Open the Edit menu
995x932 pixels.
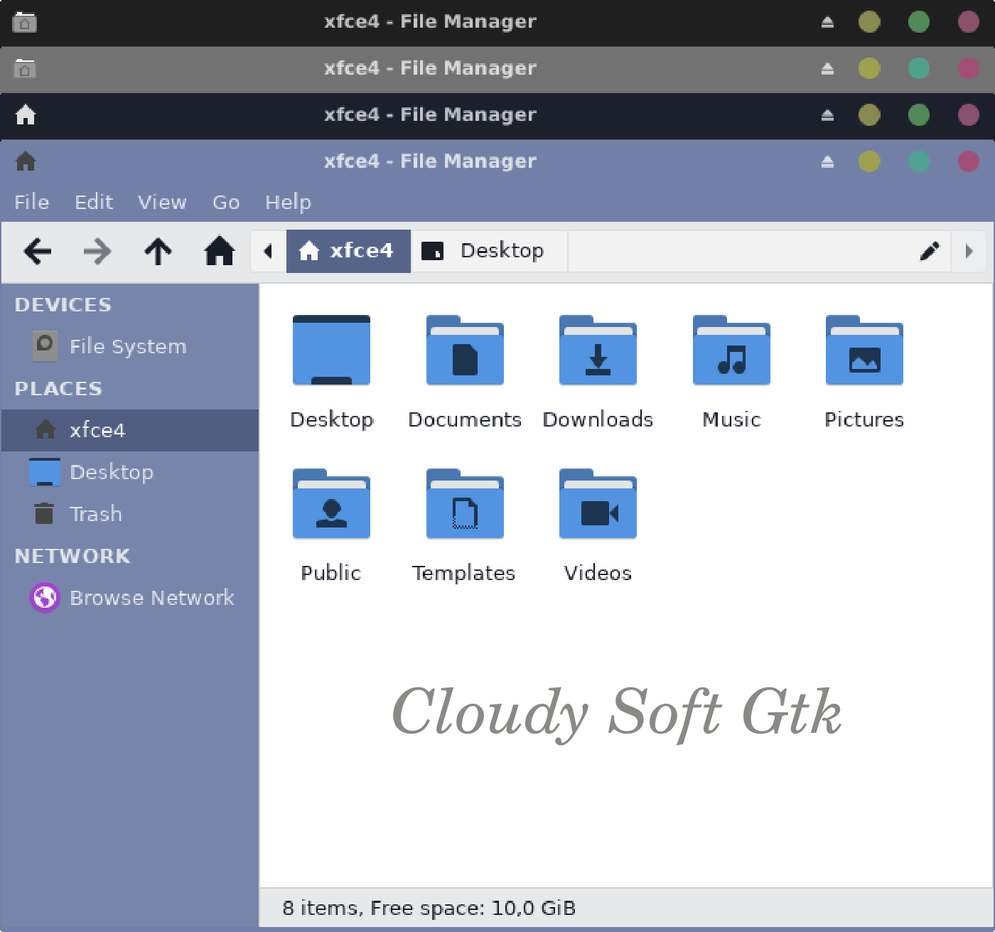(94, 202)
